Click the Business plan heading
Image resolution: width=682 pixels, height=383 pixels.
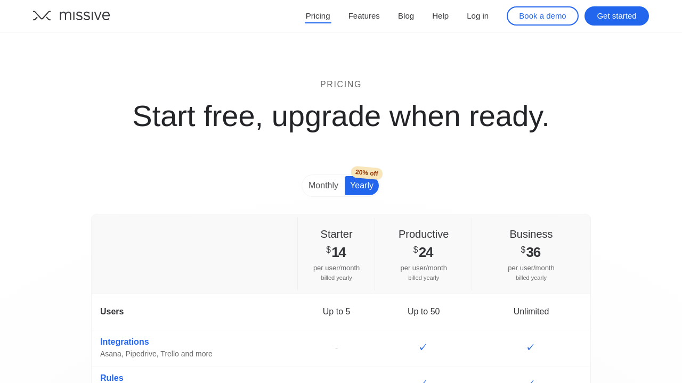531,234
